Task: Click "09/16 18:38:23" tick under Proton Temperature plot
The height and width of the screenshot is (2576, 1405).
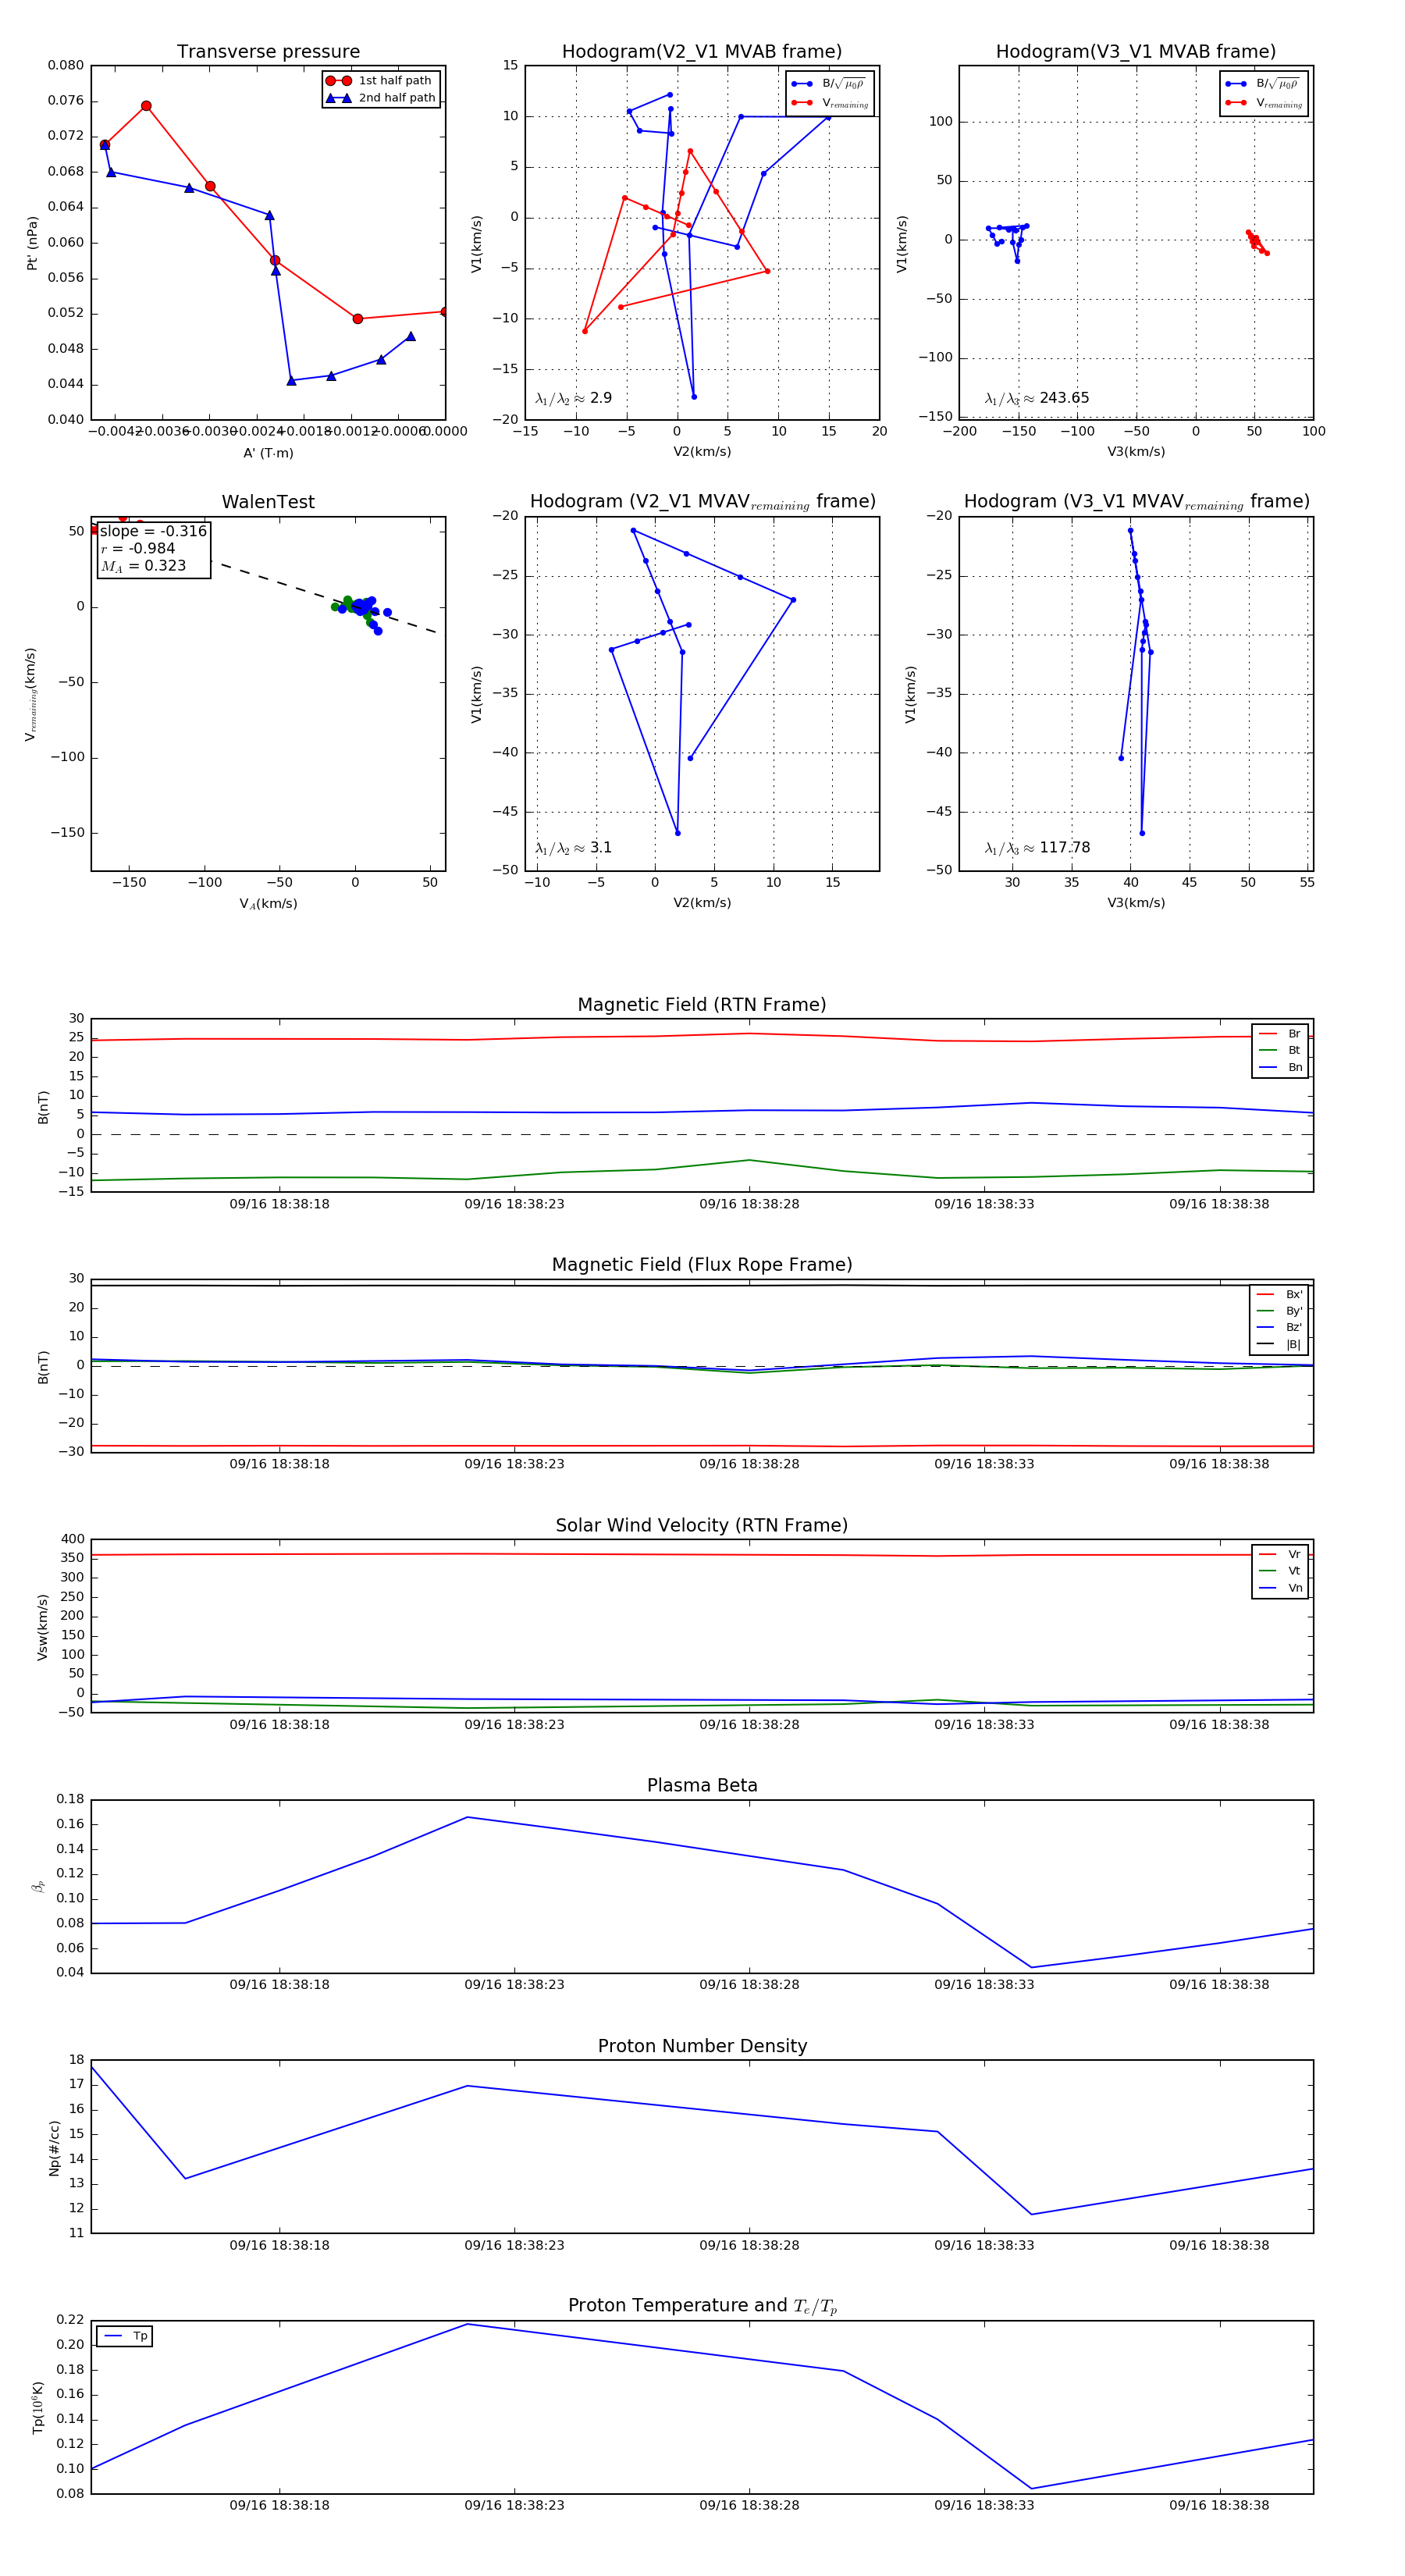Action: point(514,2505)
